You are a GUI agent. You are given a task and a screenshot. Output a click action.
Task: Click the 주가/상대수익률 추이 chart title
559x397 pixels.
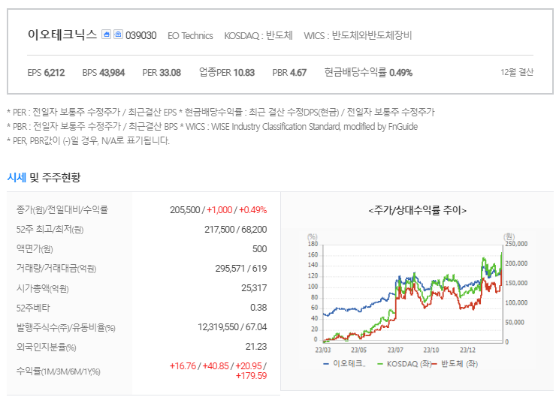(418, 210)
